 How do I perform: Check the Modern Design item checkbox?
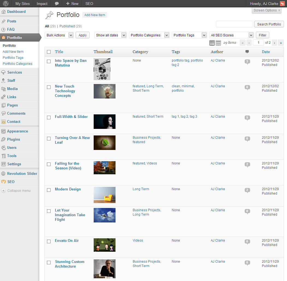click(x=49, y=190)
